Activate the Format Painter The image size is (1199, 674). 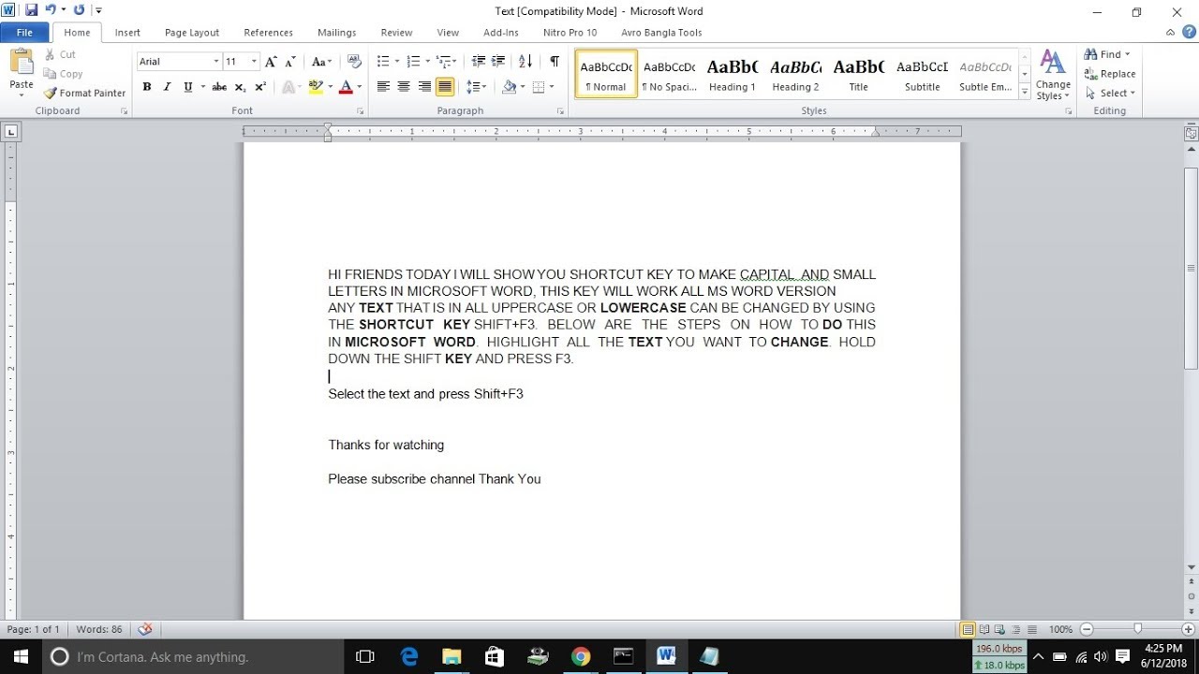[x=84, y=93]
